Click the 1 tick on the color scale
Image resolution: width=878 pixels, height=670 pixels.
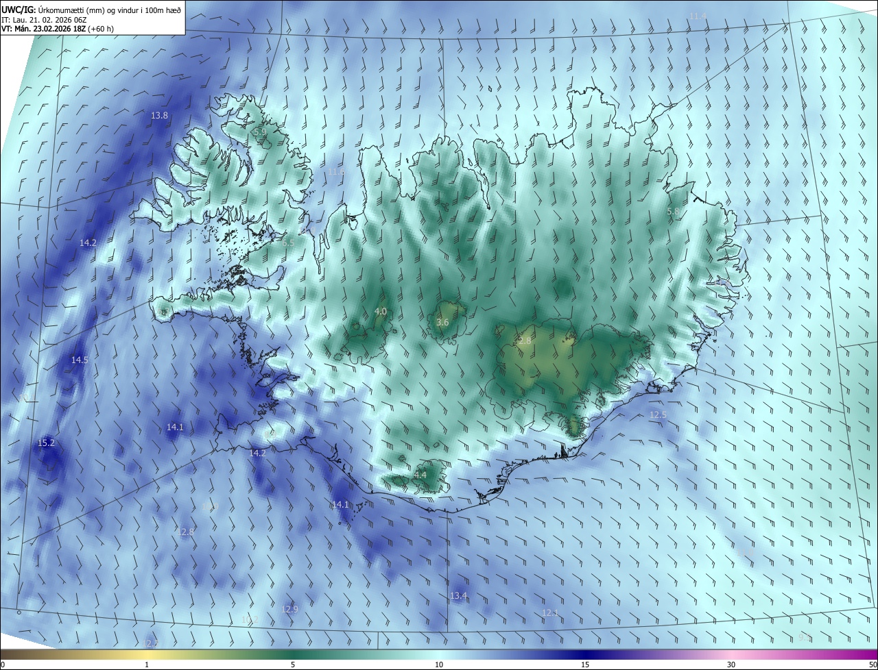tap(147, 665)
